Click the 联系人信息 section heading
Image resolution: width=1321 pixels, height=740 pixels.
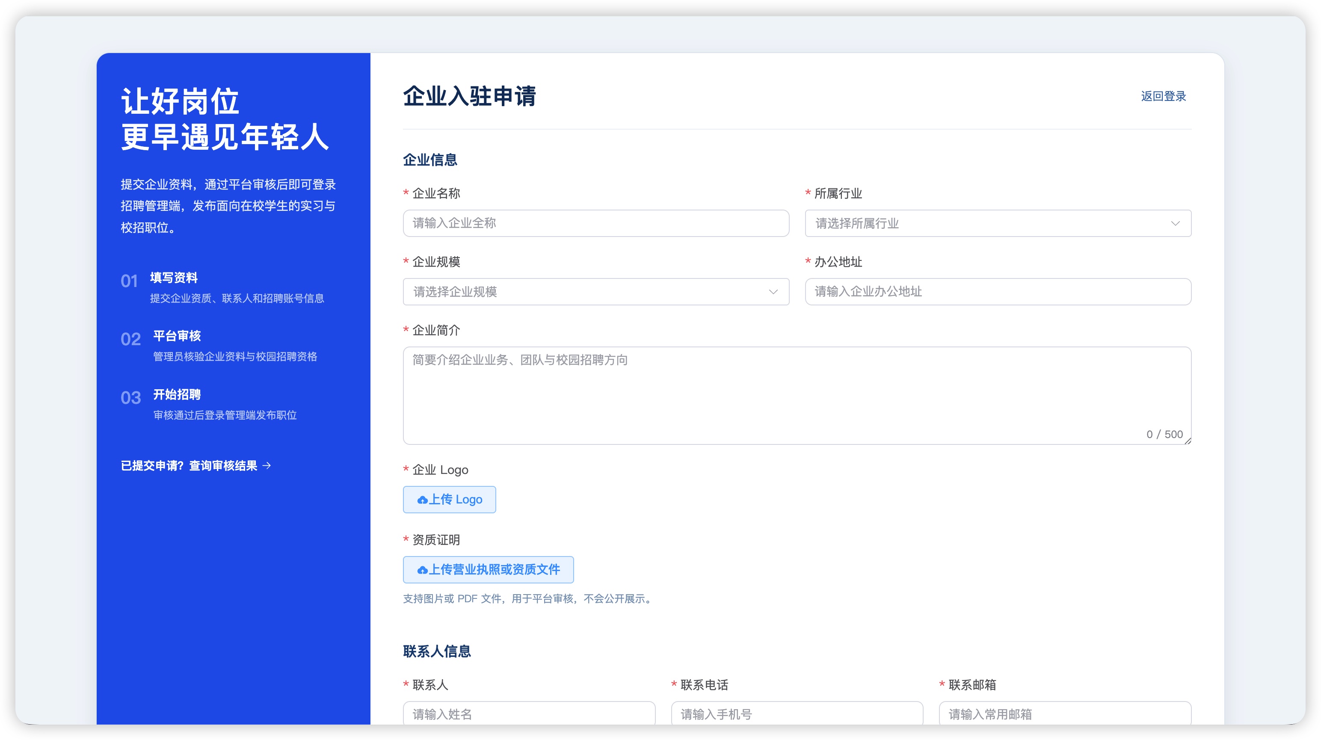click(437, 651)
